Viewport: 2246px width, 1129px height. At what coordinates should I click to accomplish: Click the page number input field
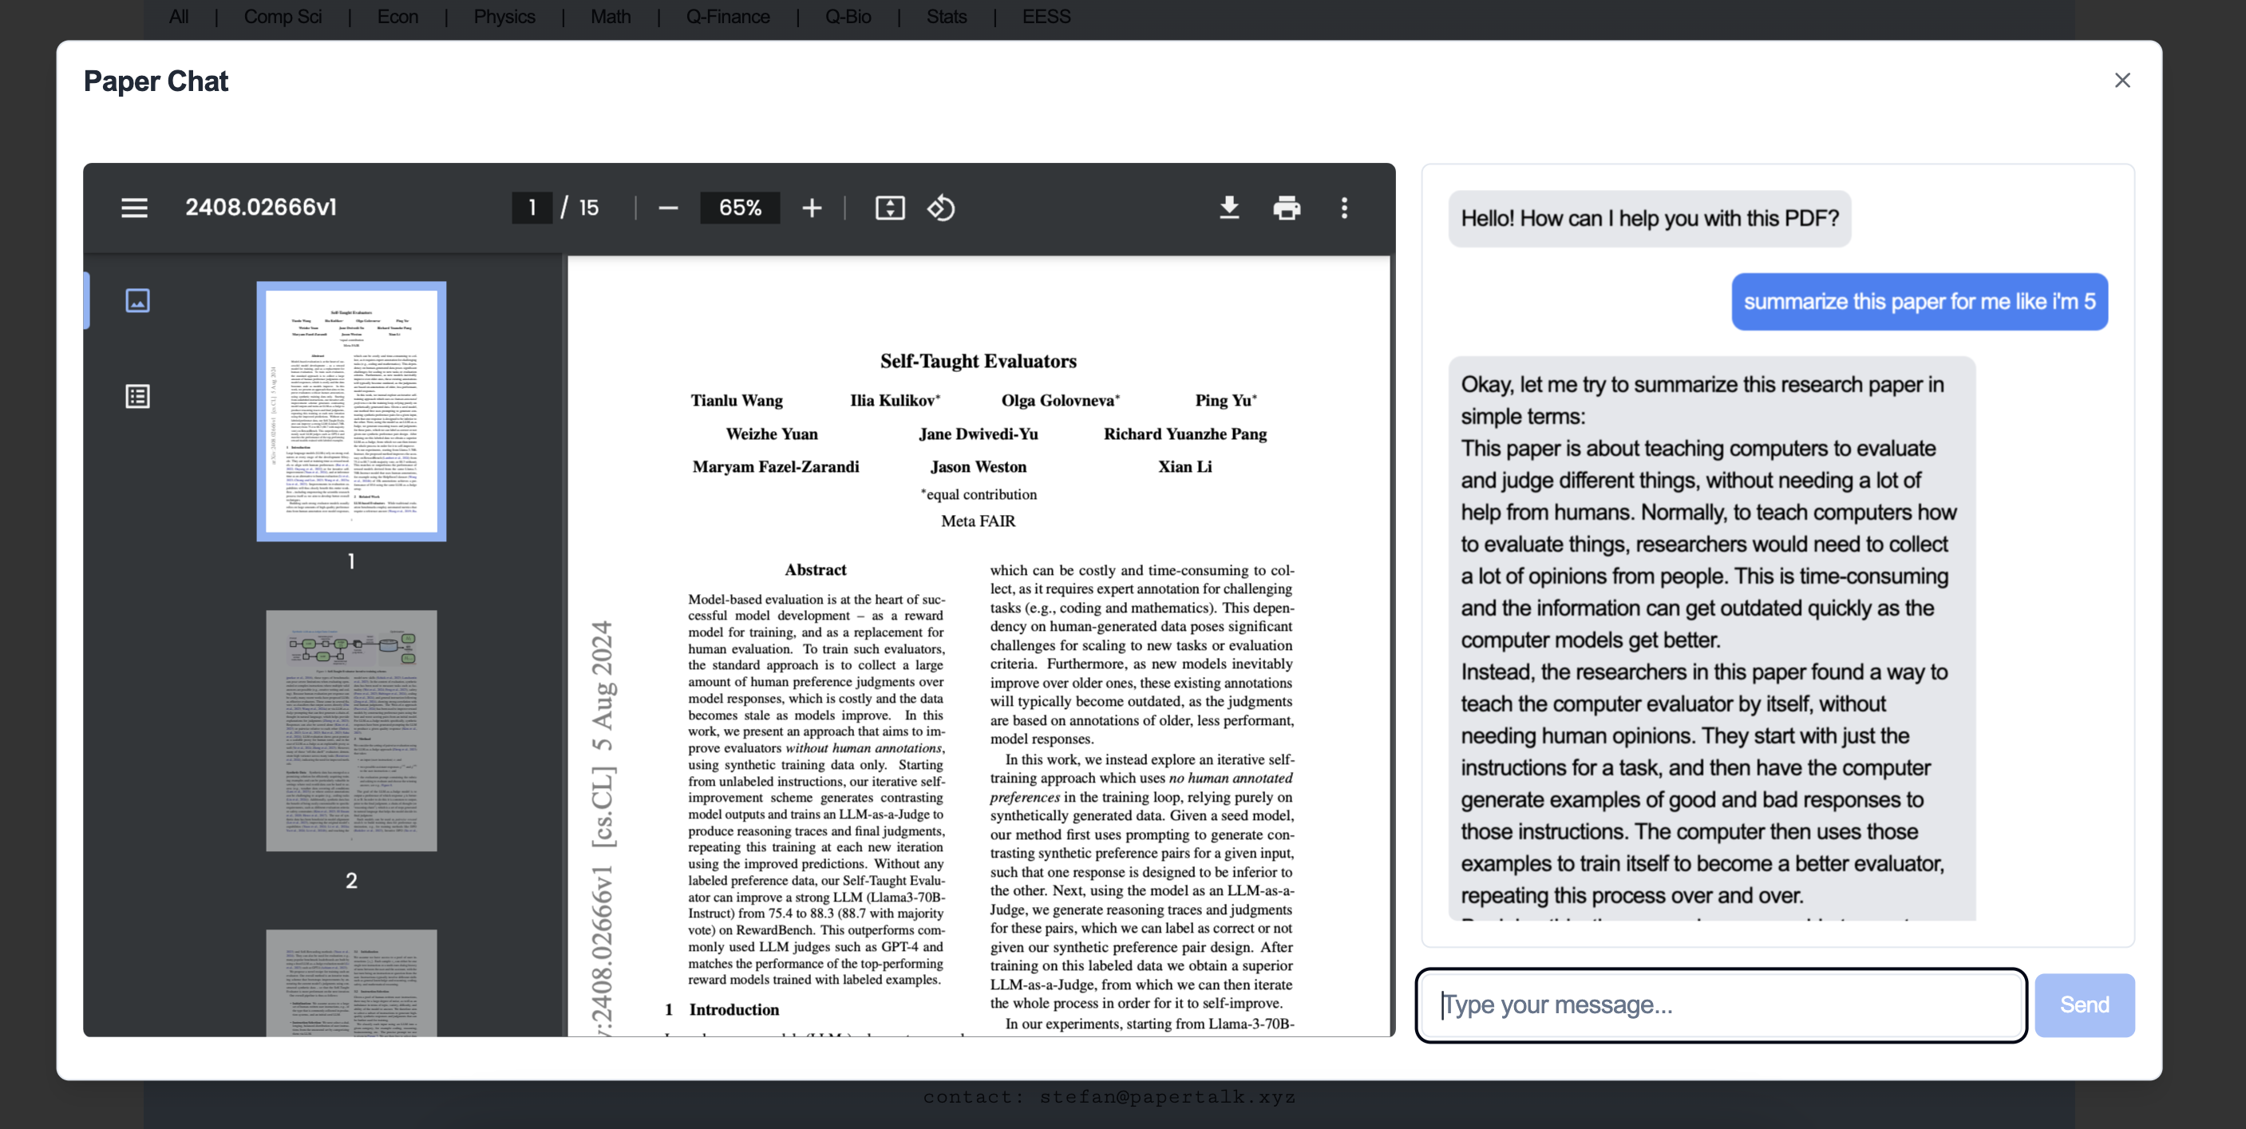coord(532,208)
